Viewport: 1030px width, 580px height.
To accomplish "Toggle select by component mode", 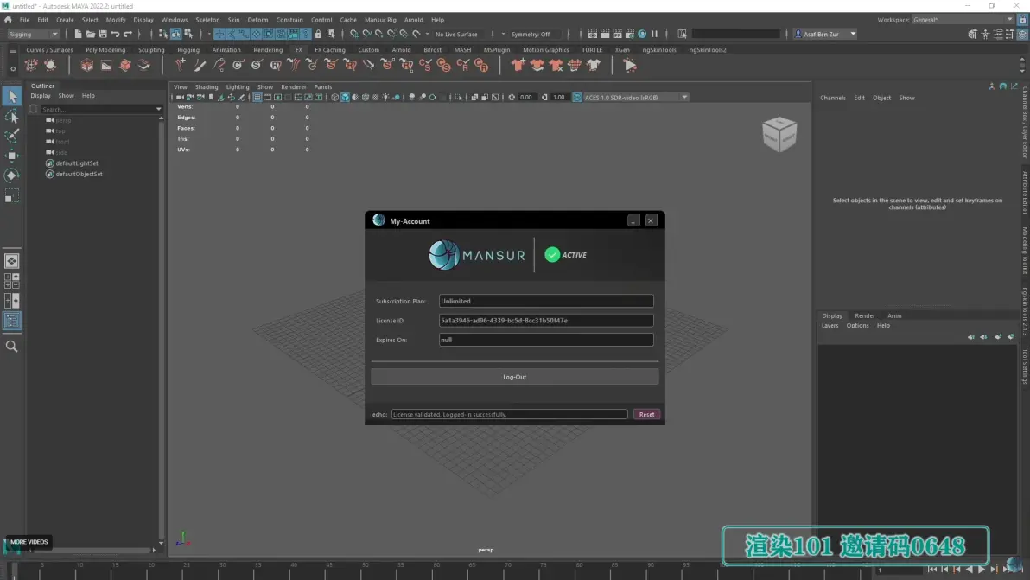I will point(188,35).
